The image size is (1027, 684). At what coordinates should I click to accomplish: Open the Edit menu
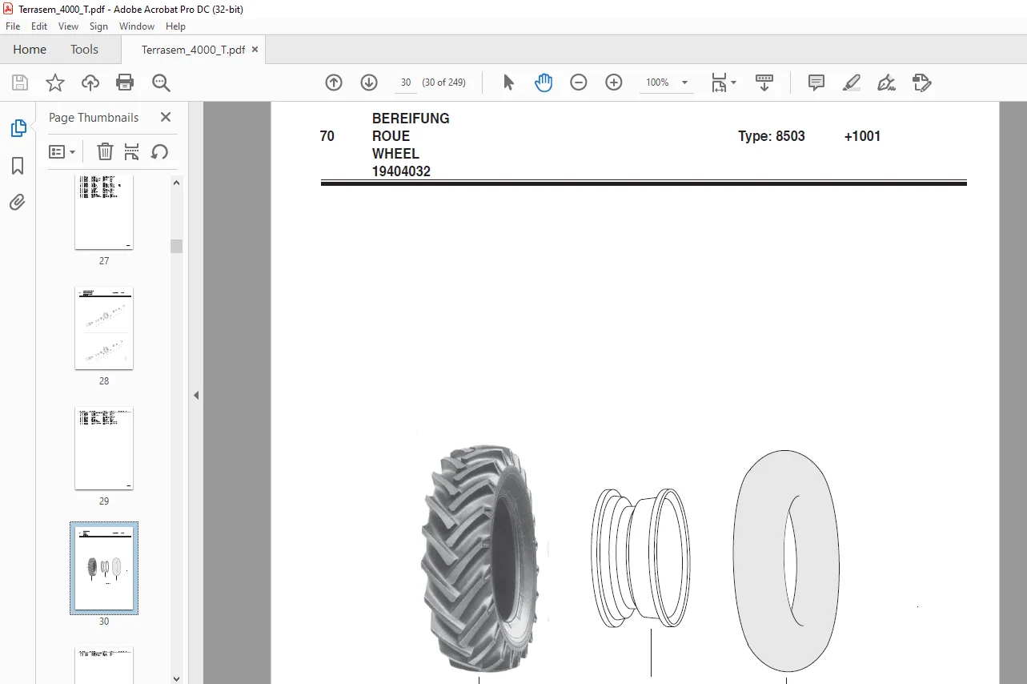click(x=39, y=26)
